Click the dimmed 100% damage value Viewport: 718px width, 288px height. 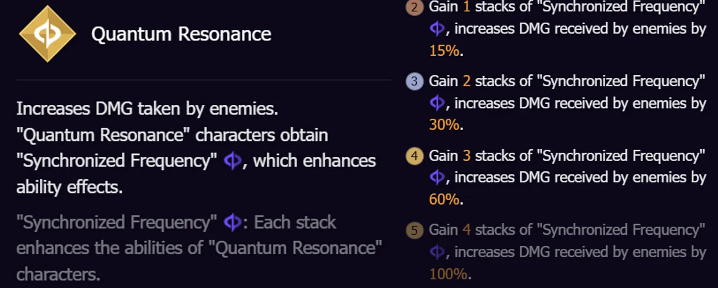(x=448, y=274)
